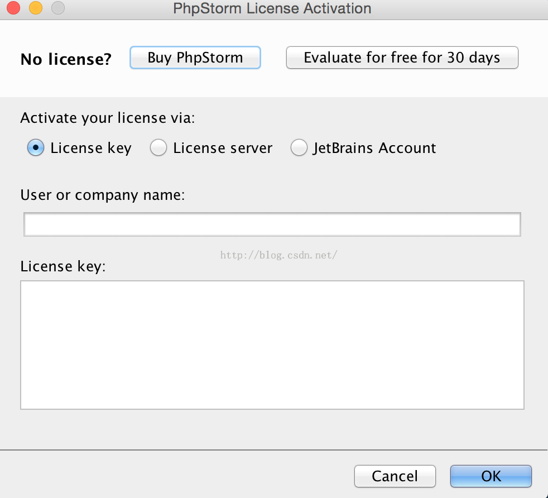Click the "No license?" heading text
This screenshot has width=548, height=498.
pyautogui.click(x=66, y=59)
